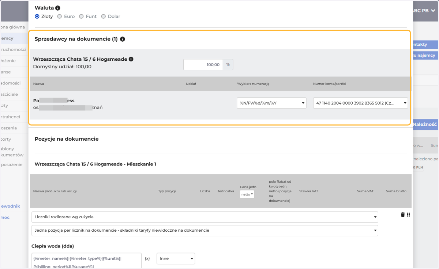Select the Złoty currency radio button
The image size is (439, 269).
coord(37,16)
